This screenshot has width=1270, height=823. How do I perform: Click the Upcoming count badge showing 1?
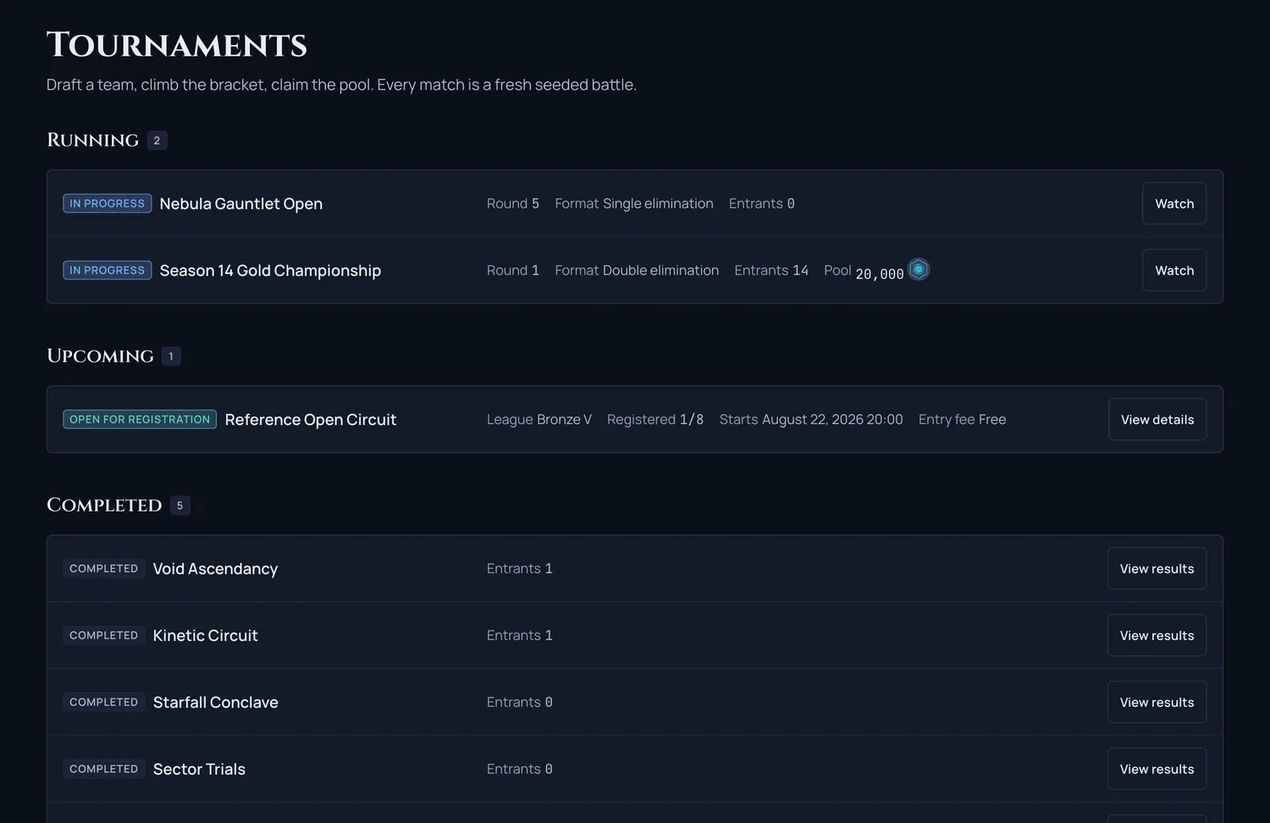tap(171, 356)
